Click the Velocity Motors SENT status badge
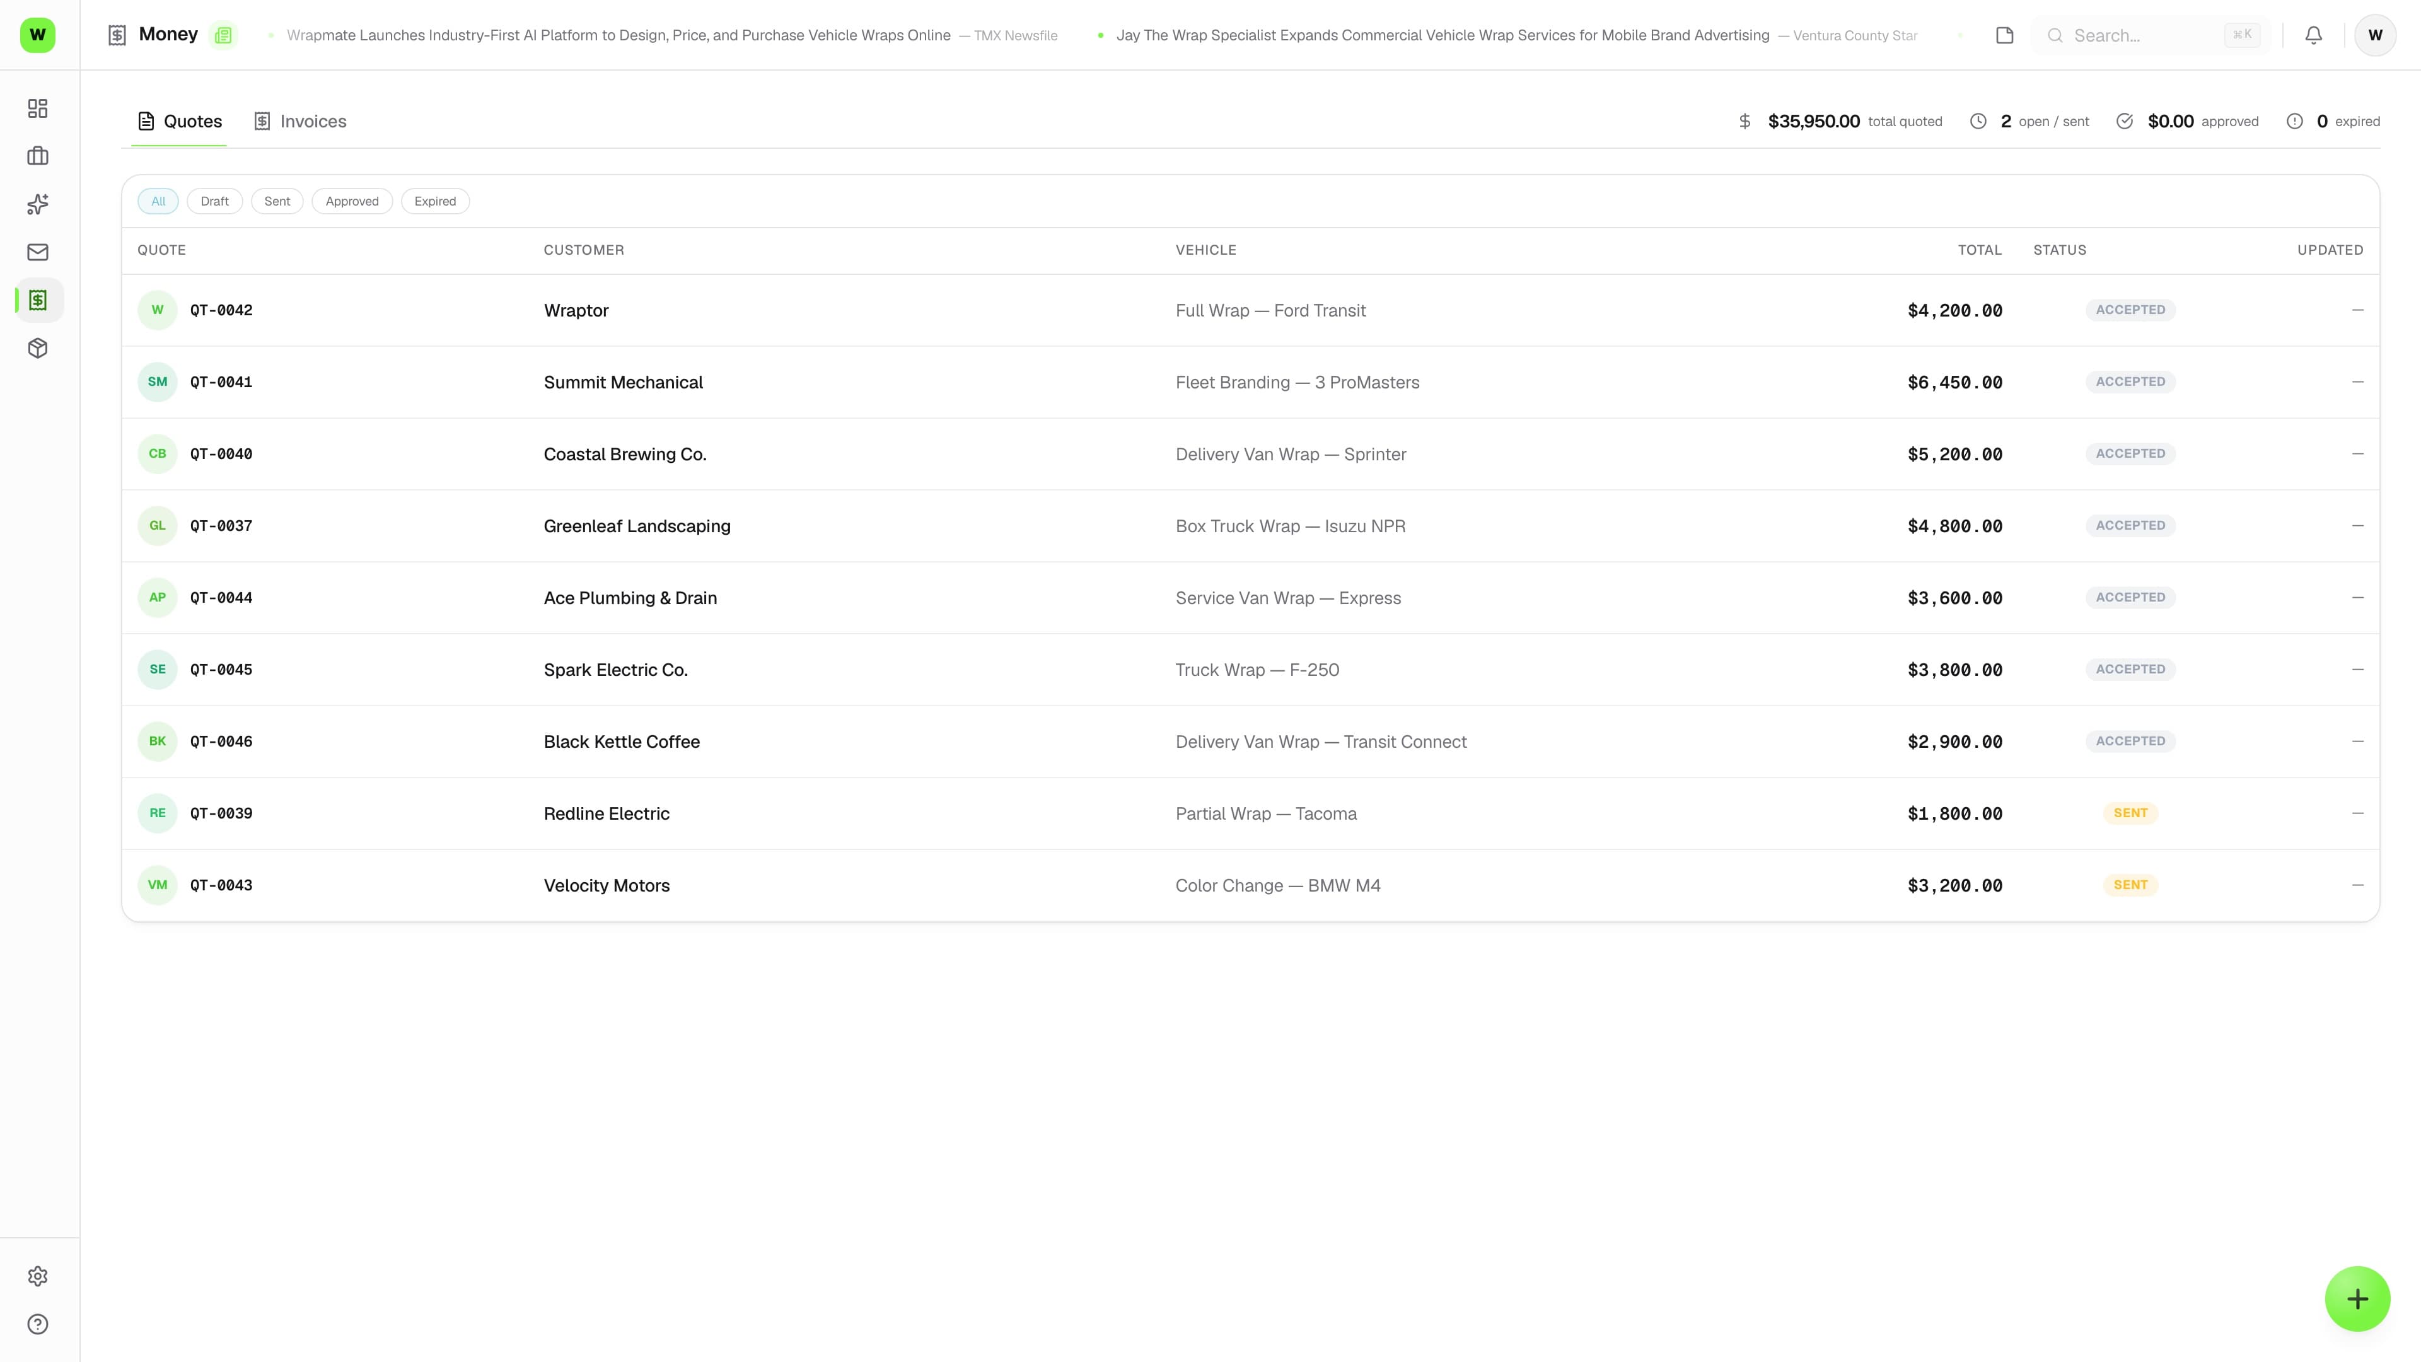This screenshot has width=2421, height=1362. pos(2130,885)
